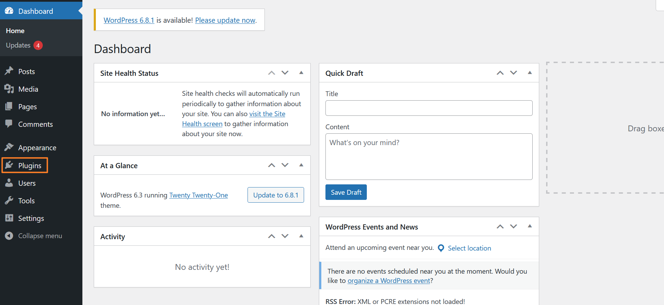The height and width of the screenshot is (305, 664).
Task: Click the Update to 6.8.1 button
Action: (276, 195)
